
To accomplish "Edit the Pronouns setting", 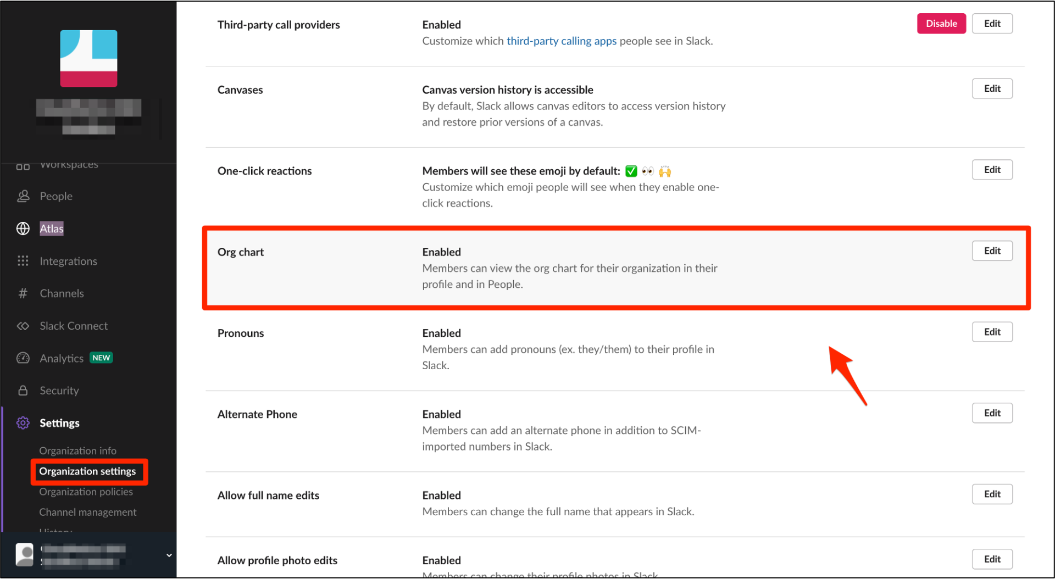I will pos(992,331).
